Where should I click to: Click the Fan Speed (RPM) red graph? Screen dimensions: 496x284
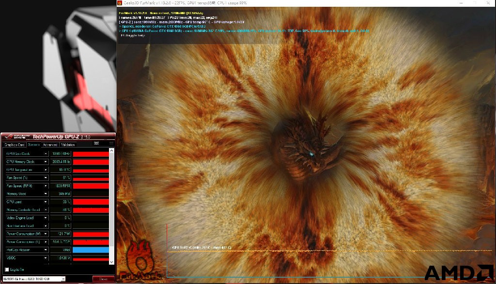tap(91, 186)
